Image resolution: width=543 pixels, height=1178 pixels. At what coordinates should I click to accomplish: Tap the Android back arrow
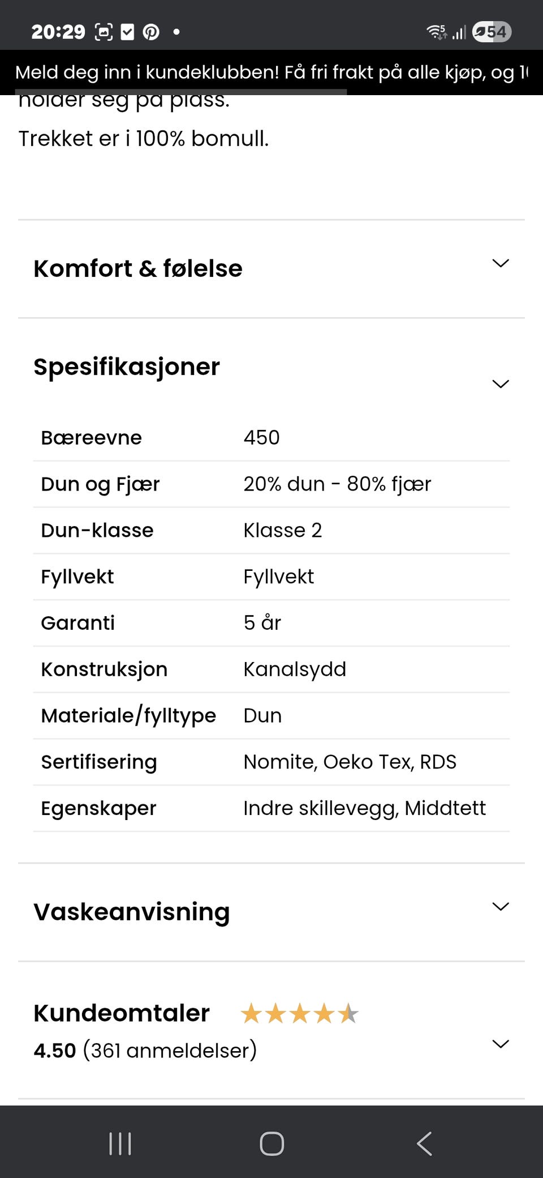(x=424, y=1143)
